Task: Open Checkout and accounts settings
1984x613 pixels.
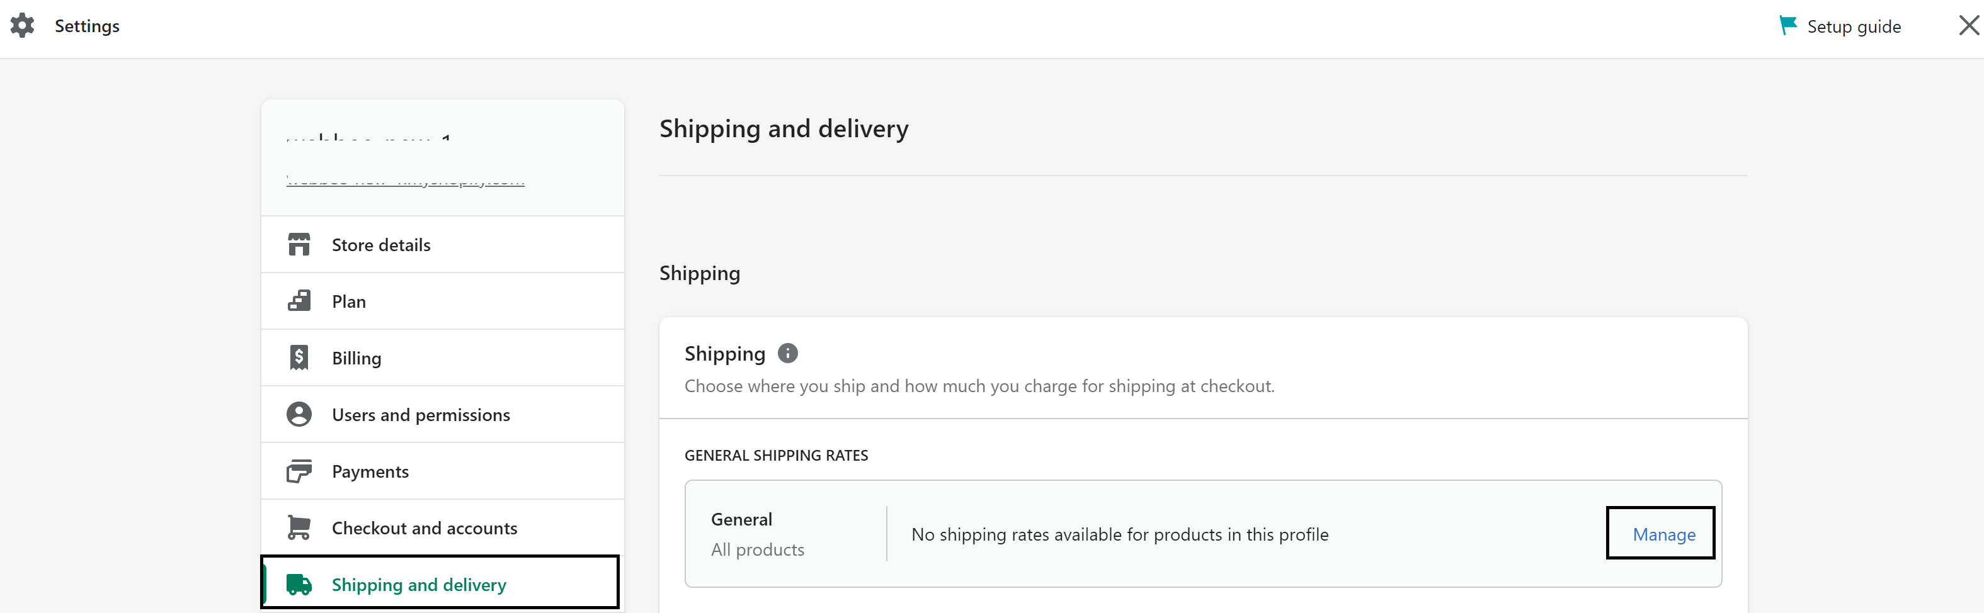Action: click(x=425, y=529)
